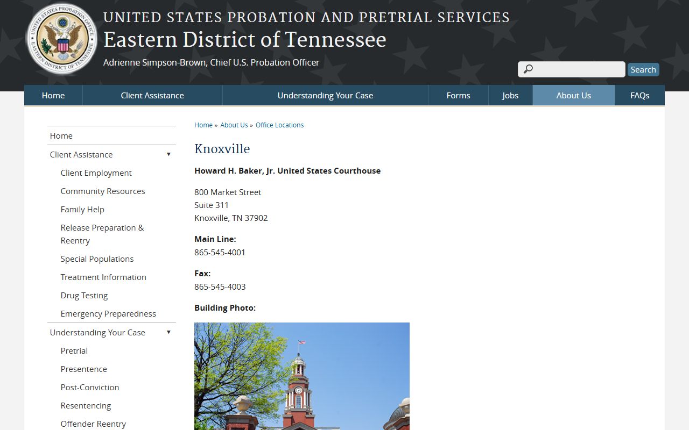Open Release Preparation & Reentry link
The height and width of the screenshot is (430, 689).
click(x=102, y=234)
